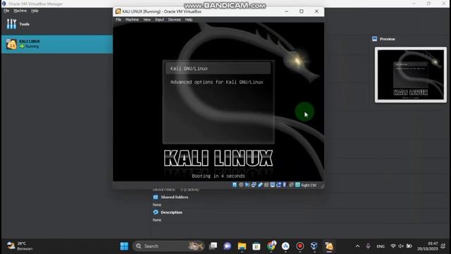Click the Tools label in Manager sidebar
Screen dimensions: 451x254
[x=24, y=24]
